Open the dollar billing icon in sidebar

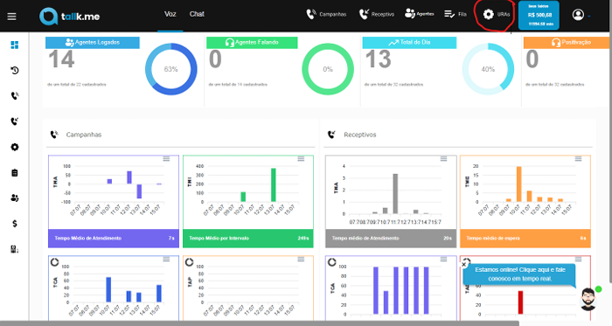pyautogui.click(x=15, y=224)
